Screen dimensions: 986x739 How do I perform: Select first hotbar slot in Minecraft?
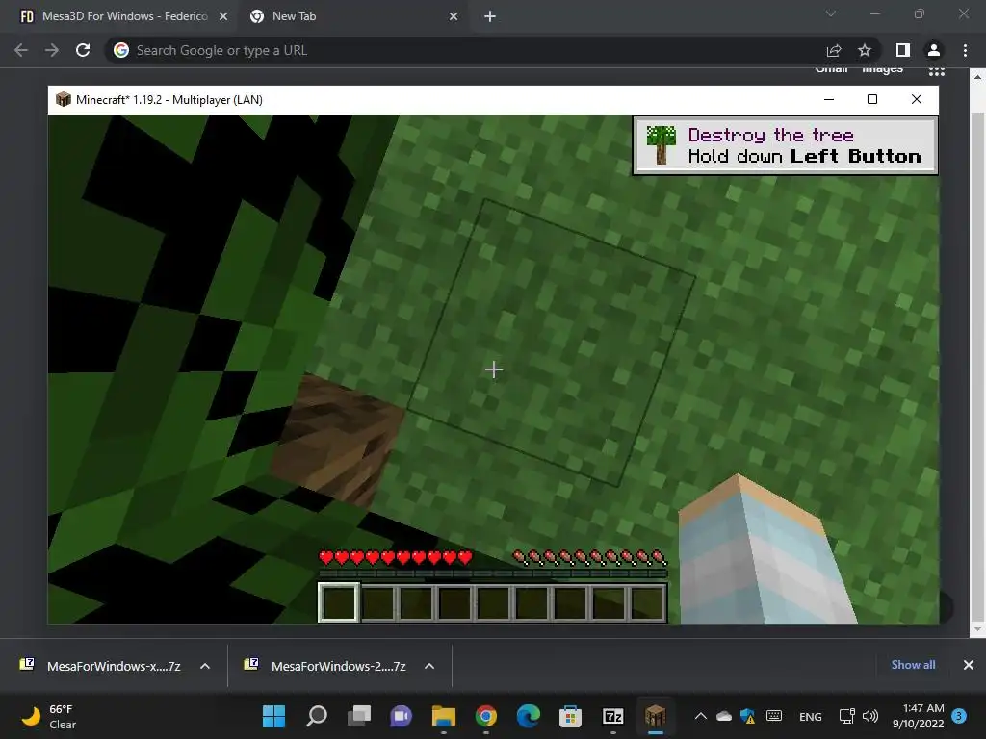click(x=339, y=602)
